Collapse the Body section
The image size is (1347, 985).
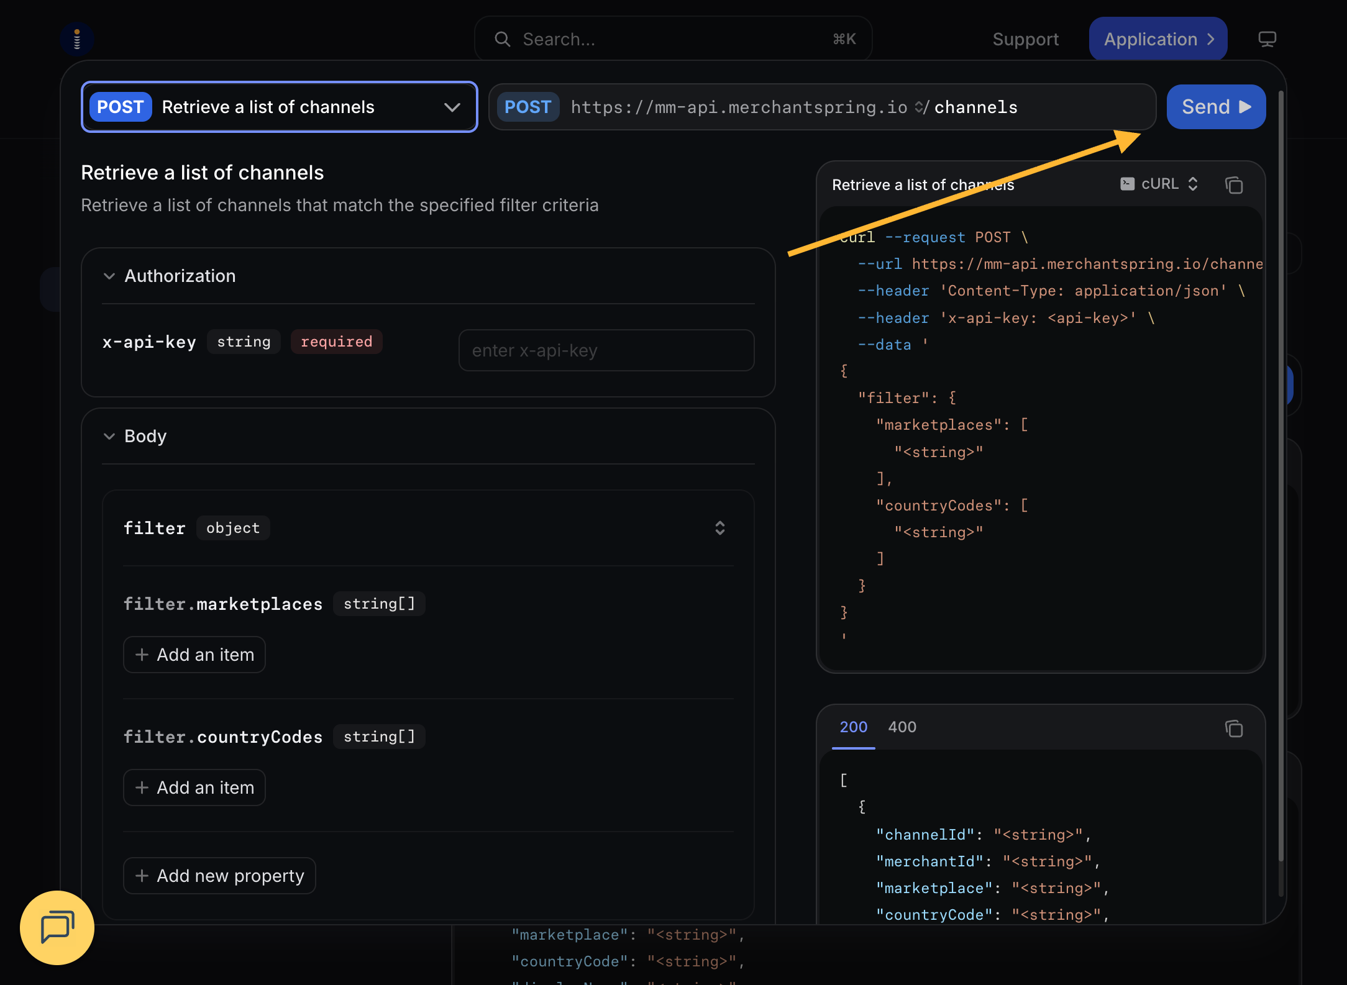[x=109, y=436]
